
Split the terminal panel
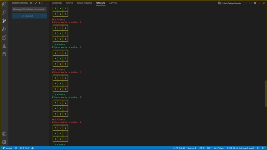251,3
